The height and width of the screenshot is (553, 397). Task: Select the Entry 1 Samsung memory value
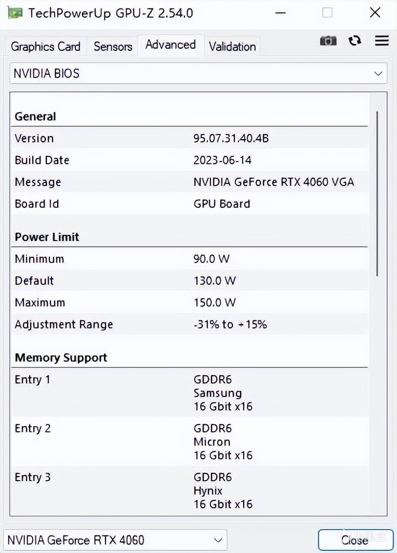pos(223,393)
